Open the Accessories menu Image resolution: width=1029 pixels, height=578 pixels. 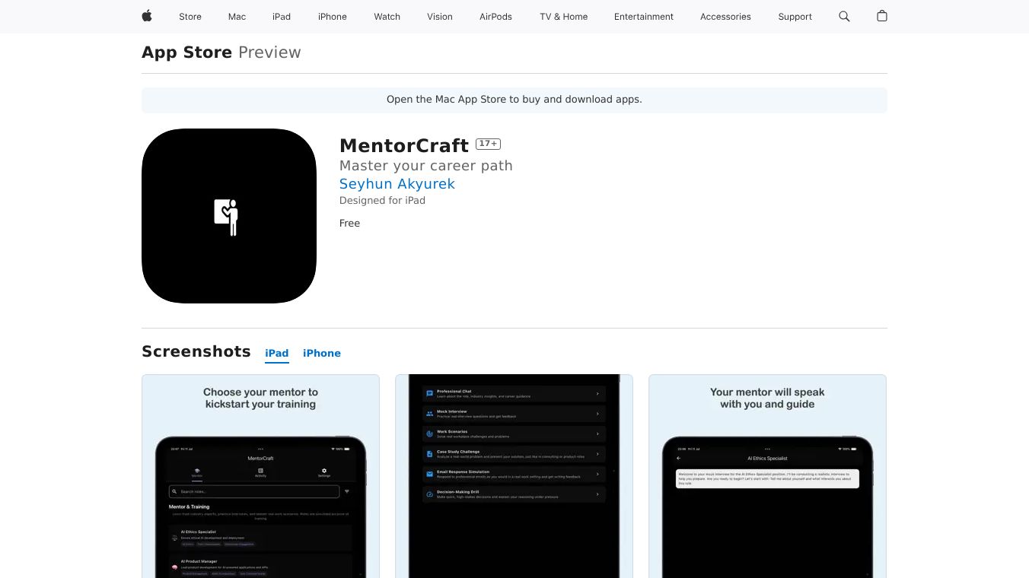pyautogui.click(x=725, y=17)
